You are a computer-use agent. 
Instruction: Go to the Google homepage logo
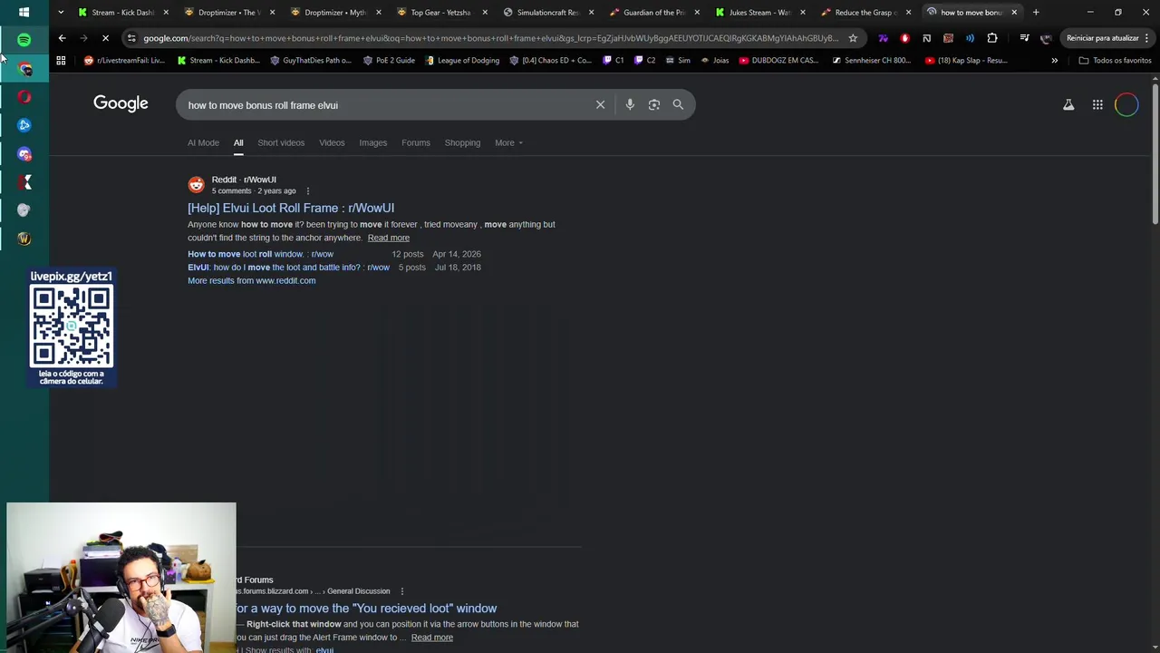121,103
